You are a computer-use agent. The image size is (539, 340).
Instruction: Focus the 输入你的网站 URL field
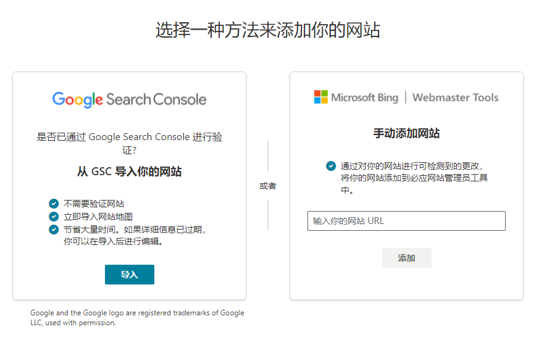tap(406, 221)
